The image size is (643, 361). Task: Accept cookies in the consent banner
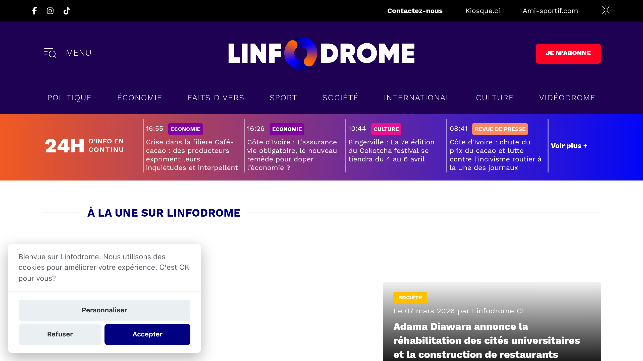(147, 334)
